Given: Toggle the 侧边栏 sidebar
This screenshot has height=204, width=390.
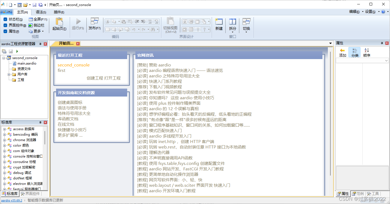Looking at the screenshot, I should pyautogui.click(x=36, y=25).
